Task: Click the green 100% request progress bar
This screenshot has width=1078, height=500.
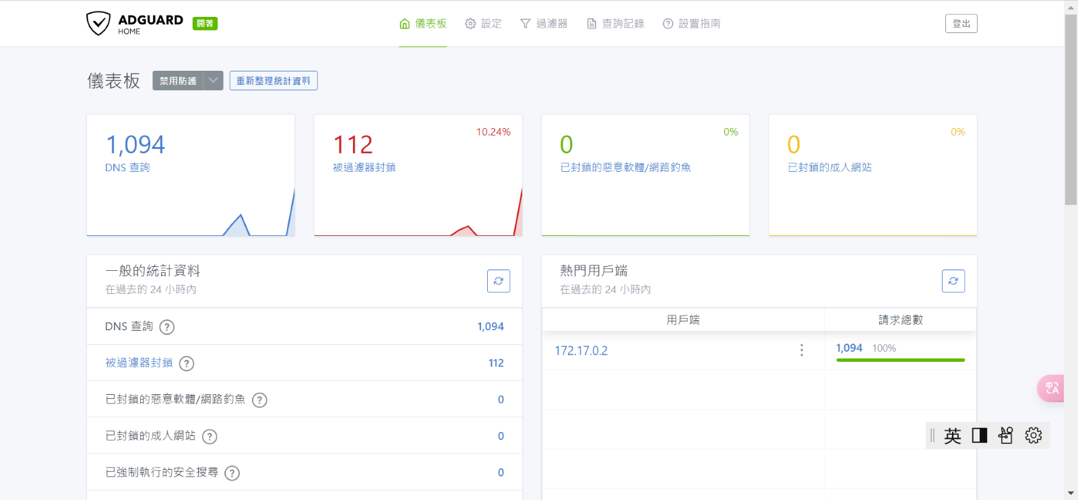Action: coord(900,360)
